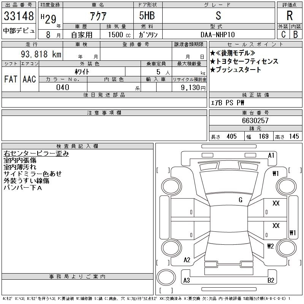Click the spare tire circle below the diagram
This screenshot has height=304, width=304.
click(166, 277)
